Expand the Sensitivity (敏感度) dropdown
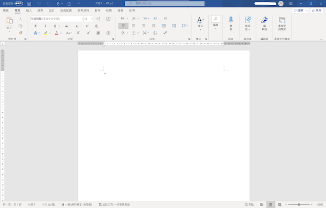This screenshot has width=326, height=208. (248, 23)
